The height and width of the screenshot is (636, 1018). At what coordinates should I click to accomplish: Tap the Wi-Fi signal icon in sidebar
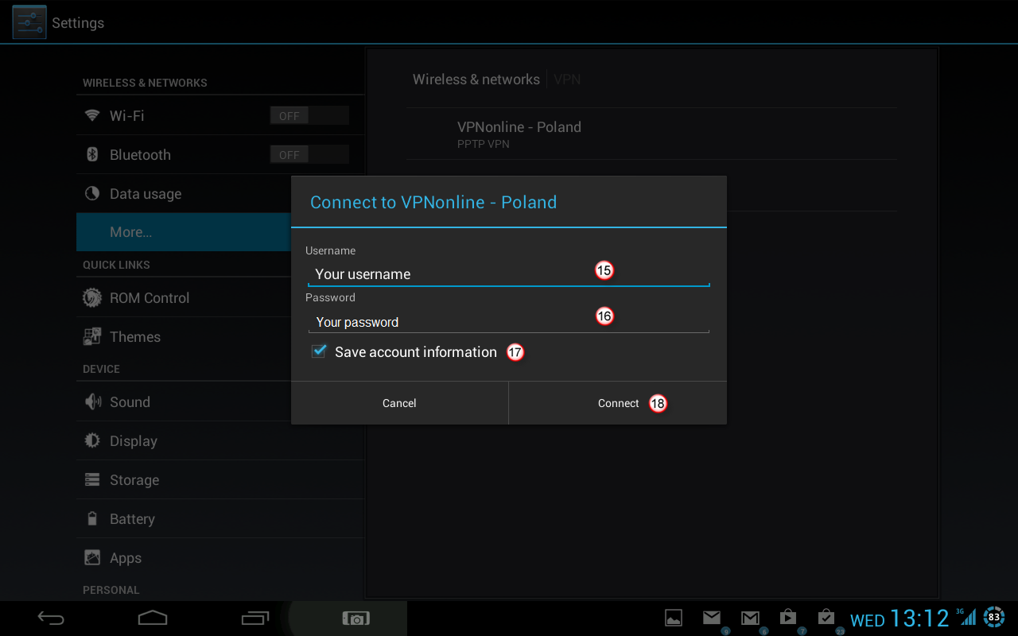point(92,115)
